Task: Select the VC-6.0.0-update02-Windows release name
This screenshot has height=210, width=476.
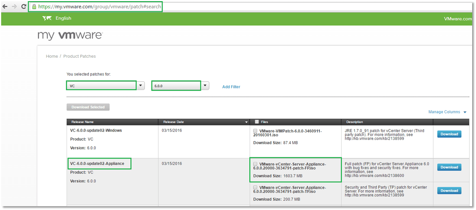Action: tap(96, 130)
